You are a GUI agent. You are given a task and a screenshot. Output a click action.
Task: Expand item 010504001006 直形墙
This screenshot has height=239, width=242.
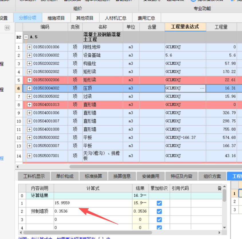[29, 113]
